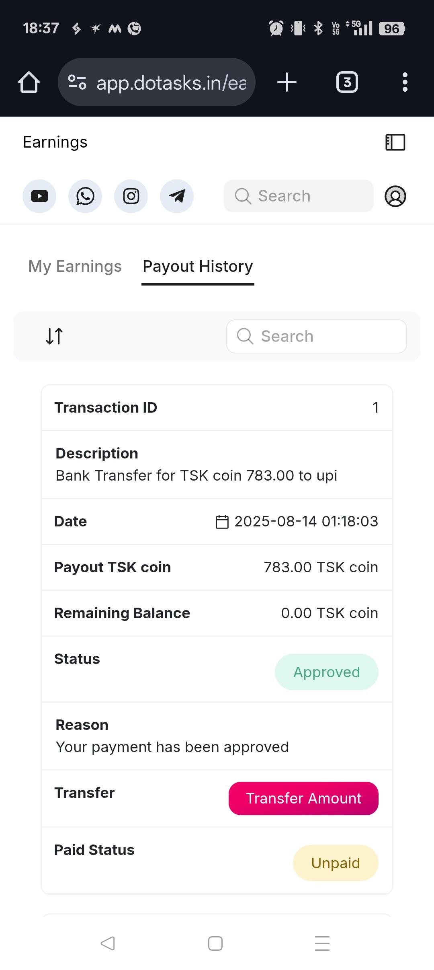Image resolution: width=434 pixels, height=970 pixels.
Task: Open the browser tab switcher showing 3
Action: (347, 82)
